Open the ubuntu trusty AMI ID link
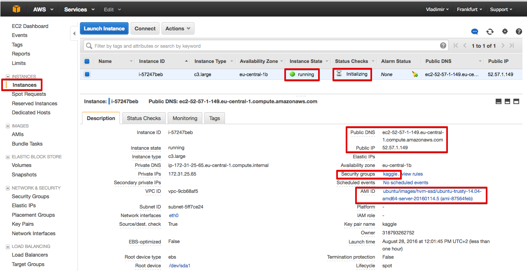The width and height of the screenshot is (527, 271). click(432, 195)
